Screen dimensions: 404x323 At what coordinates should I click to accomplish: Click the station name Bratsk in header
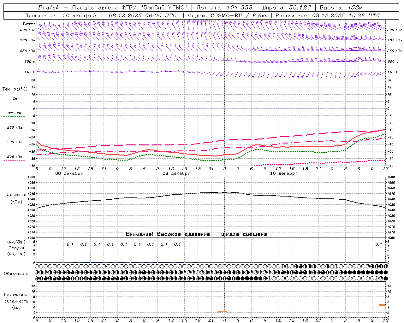(x=49, y=8)
